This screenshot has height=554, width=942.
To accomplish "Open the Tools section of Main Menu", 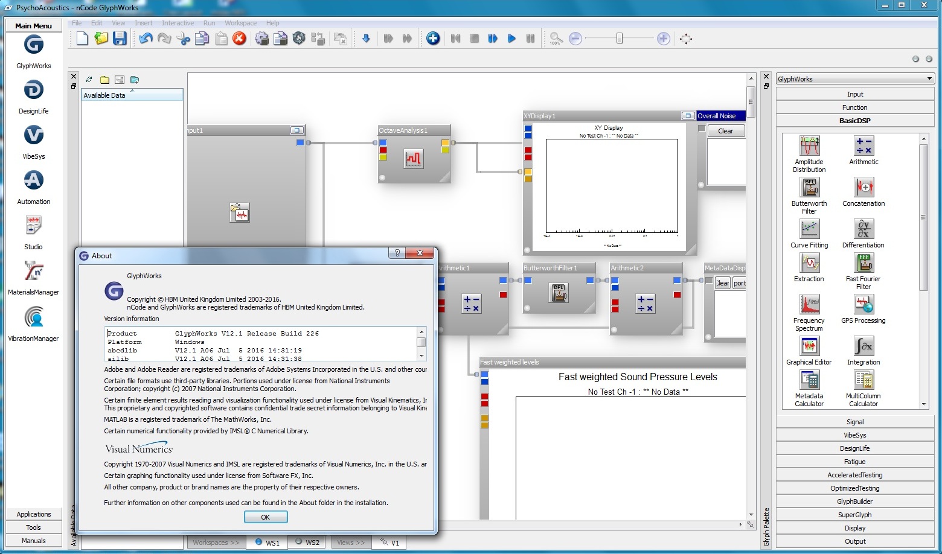I will [34, 527].
